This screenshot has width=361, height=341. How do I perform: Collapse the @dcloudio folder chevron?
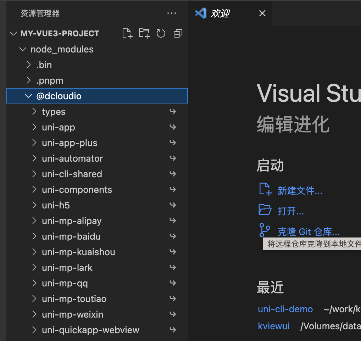(28, 96)
